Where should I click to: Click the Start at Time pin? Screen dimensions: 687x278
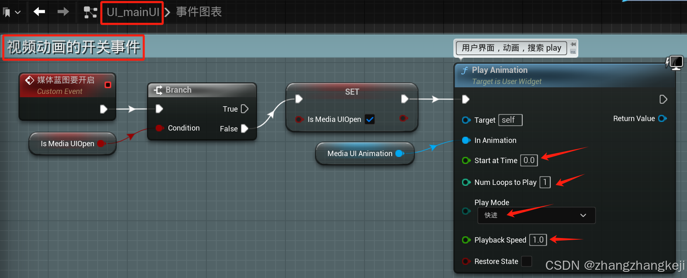tap(466, 161)
